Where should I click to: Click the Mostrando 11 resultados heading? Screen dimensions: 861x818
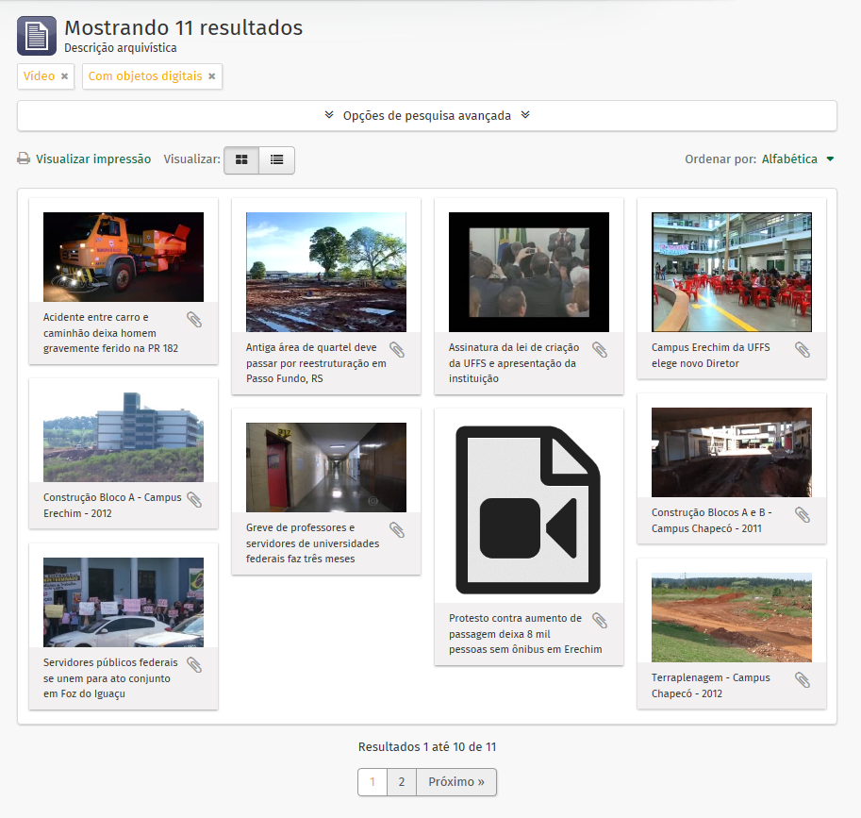click(183, 27)
